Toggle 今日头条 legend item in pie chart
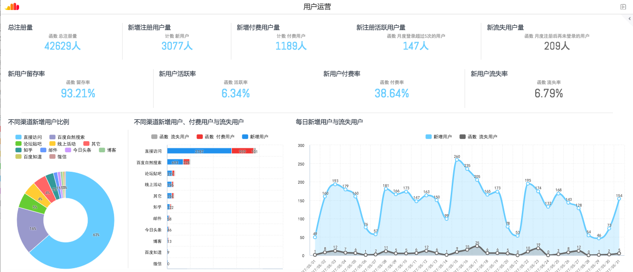 (x=78, y=150)
